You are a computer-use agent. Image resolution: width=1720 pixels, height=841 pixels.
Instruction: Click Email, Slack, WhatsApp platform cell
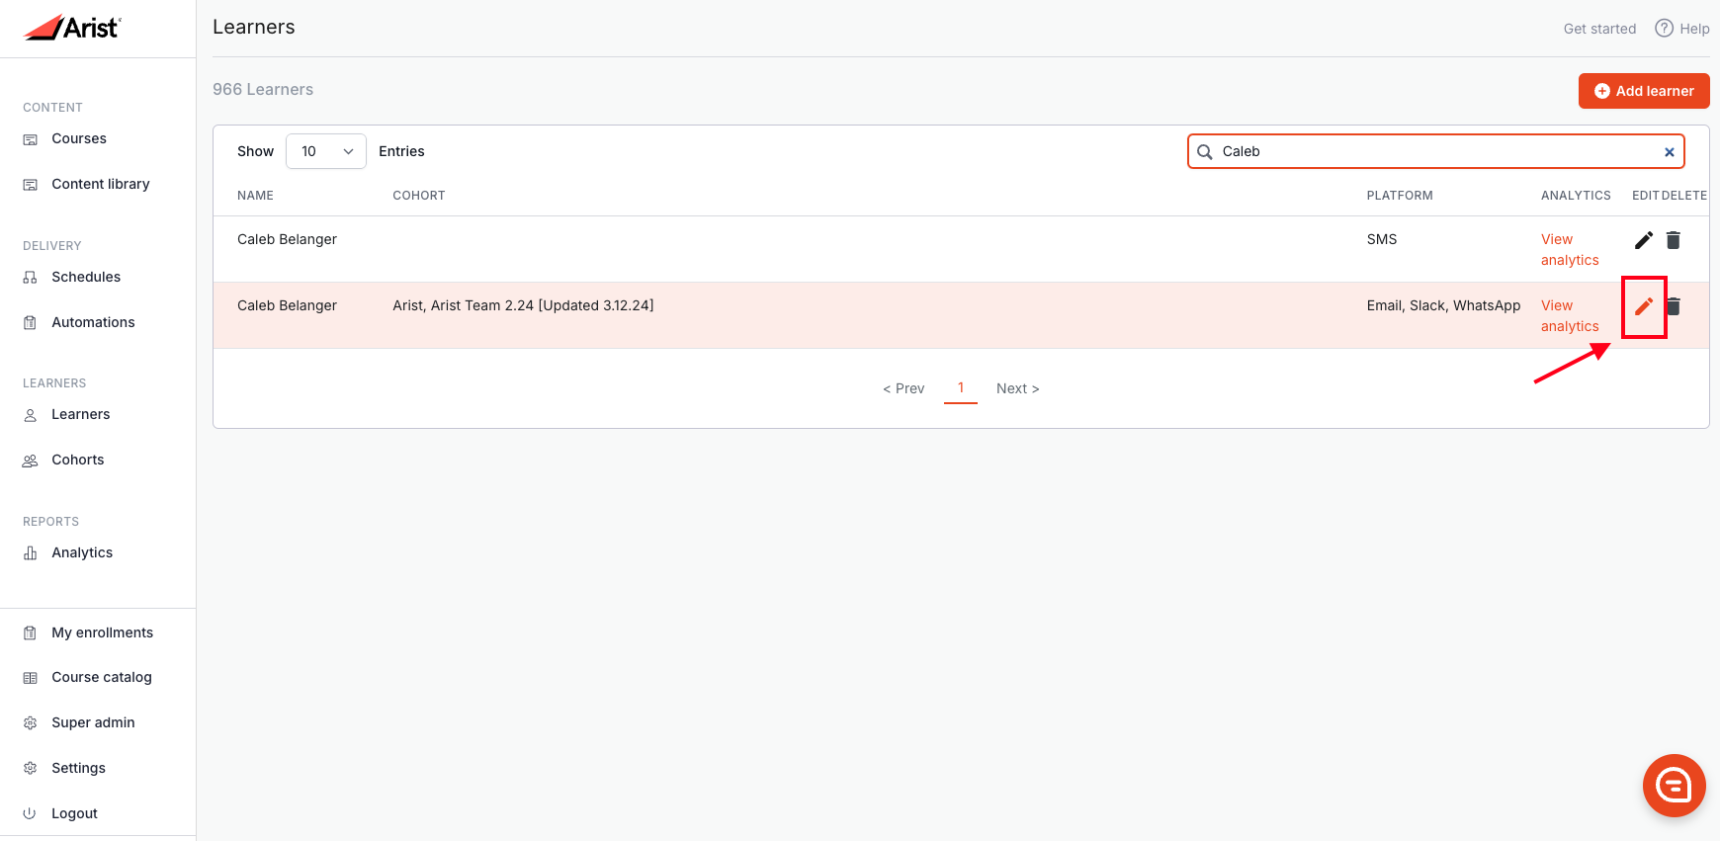(1443, 305)
